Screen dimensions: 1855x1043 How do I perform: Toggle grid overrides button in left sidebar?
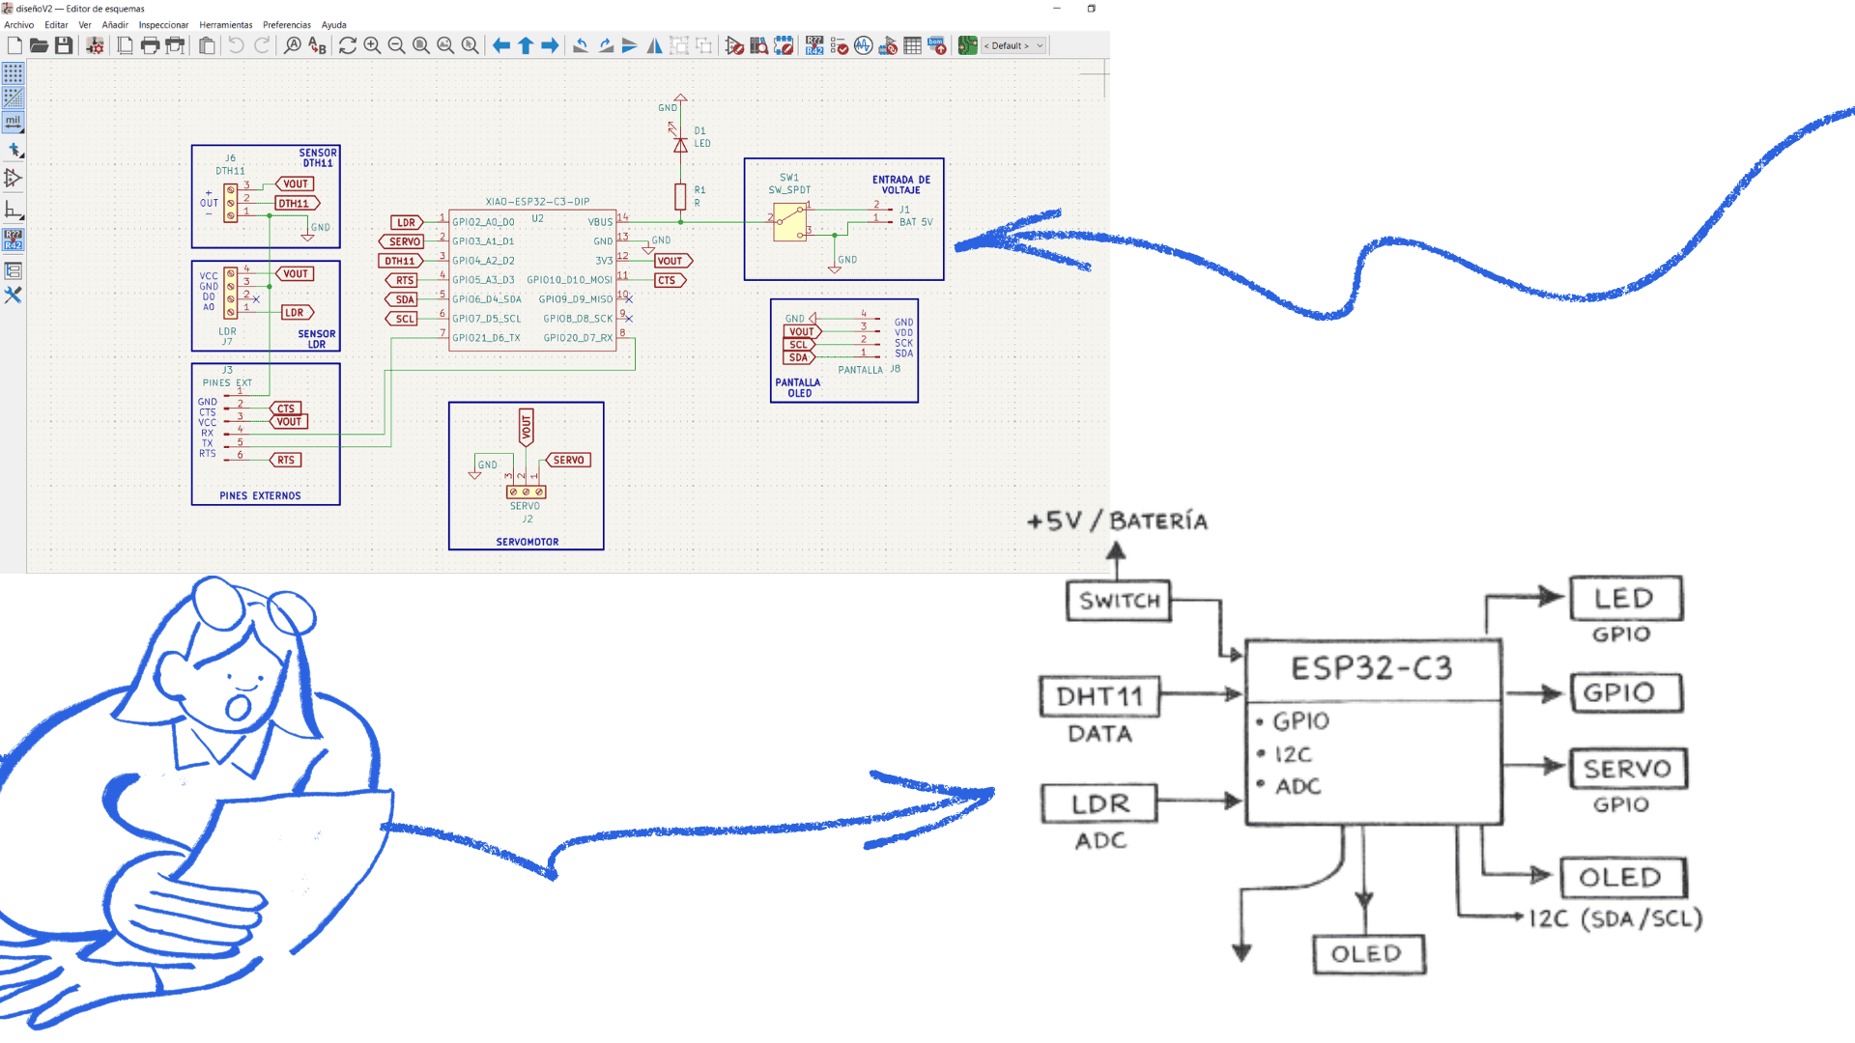13,98
